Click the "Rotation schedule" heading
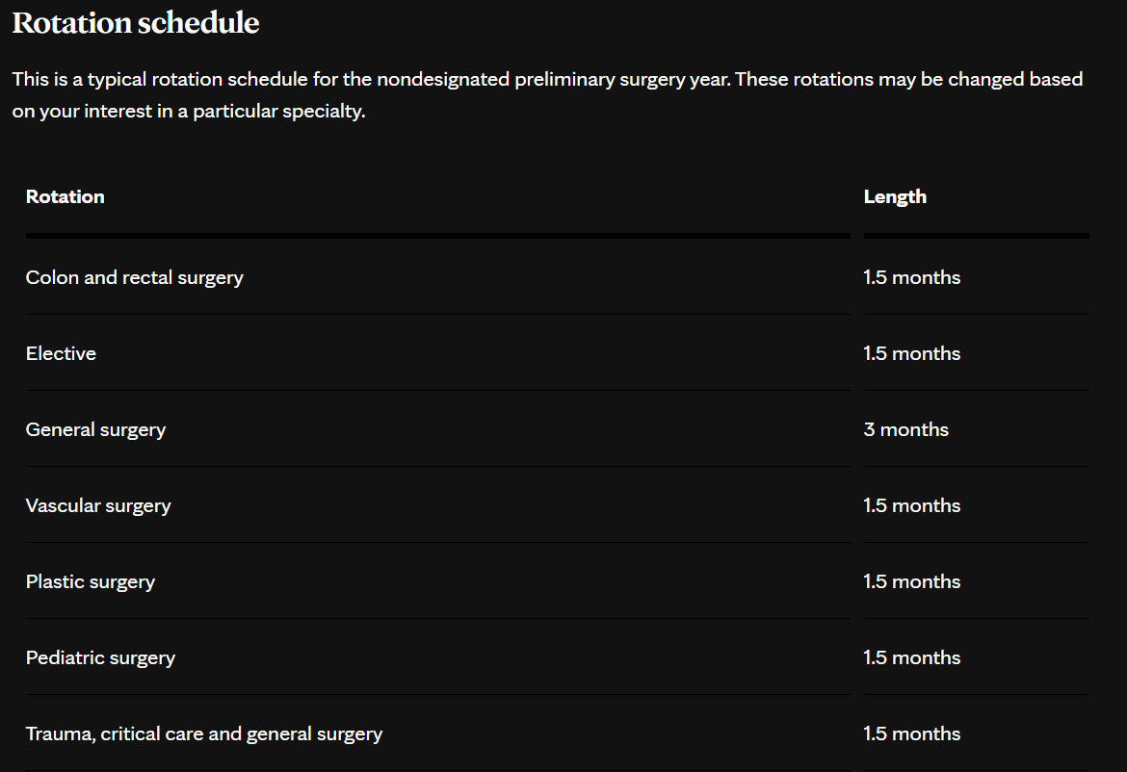The height and width of the screenshot is (772, 1127). (x=136, y=24)
